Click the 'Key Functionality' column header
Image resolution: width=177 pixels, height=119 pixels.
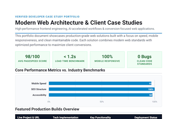100,117
